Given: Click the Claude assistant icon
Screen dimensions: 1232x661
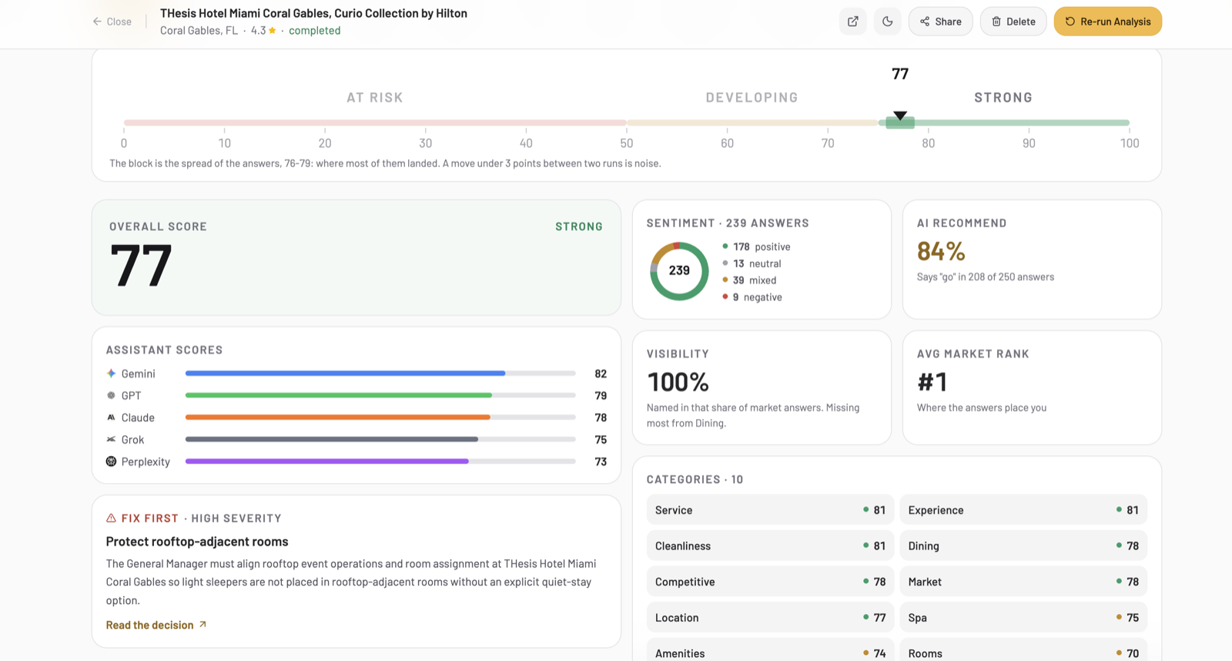Looking at the screenshot, I should (x=111, y=418).
